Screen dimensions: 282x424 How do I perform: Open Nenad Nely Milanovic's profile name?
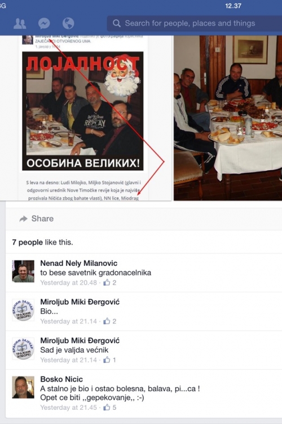(x=79, y=263)
